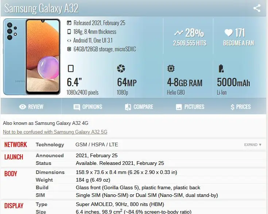Open the Prices tab
Viewport: 268px width, 214px height.
[241, 107]
